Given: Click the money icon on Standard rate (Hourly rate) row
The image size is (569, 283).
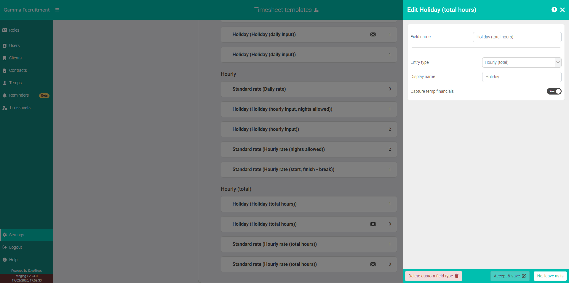Looking at the screenshot, I should click(x=373, y=264).
